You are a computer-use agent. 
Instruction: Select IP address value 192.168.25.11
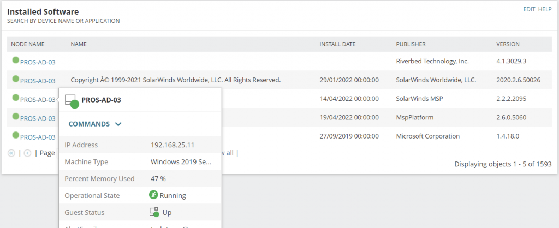(x=173, y=145)
